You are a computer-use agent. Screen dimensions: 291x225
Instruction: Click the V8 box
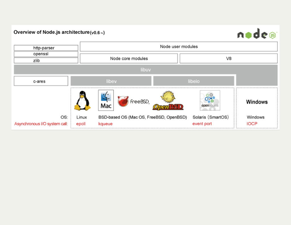[229, 58]
